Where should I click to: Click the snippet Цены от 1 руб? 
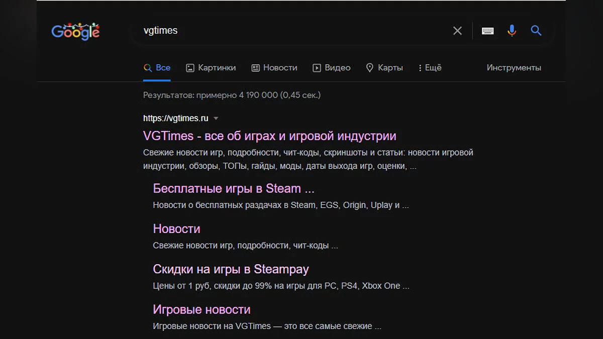(x=281, y=286)
